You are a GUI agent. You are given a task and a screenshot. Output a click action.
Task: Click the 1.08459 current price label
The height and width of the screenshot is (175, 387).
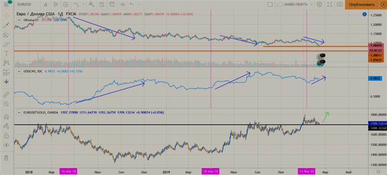pos(375,45)
